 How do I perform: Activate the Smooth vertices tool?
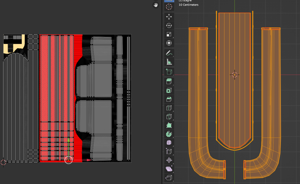coord(169,143)
